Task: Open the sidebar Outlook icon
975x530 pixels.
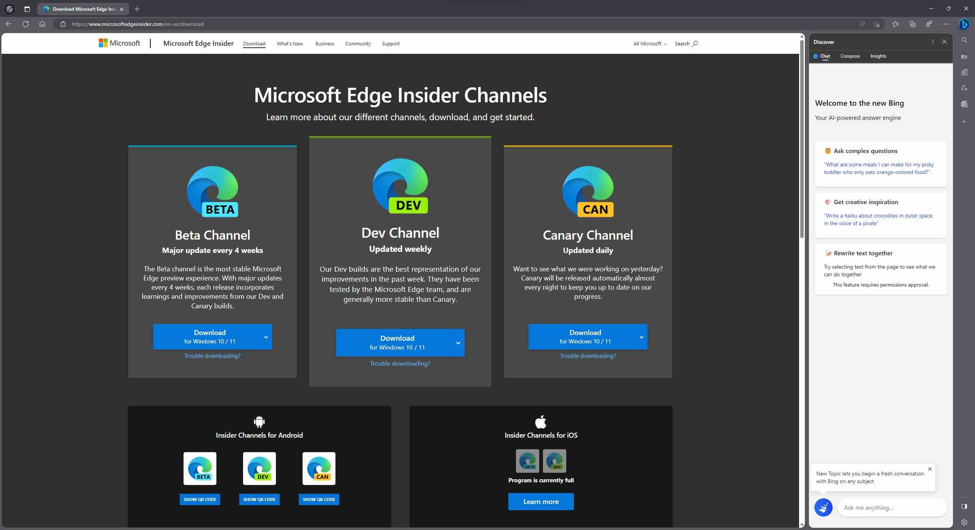Action: pos(964,104)
